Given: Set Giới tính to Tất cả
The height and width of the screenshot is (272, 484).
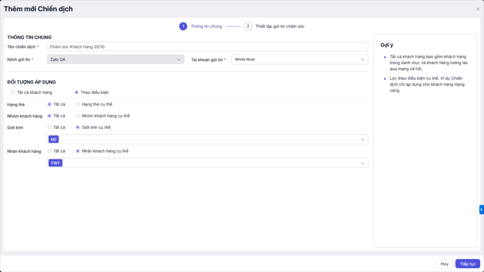Looking at the screenshot, I should (x=50, y=127).
